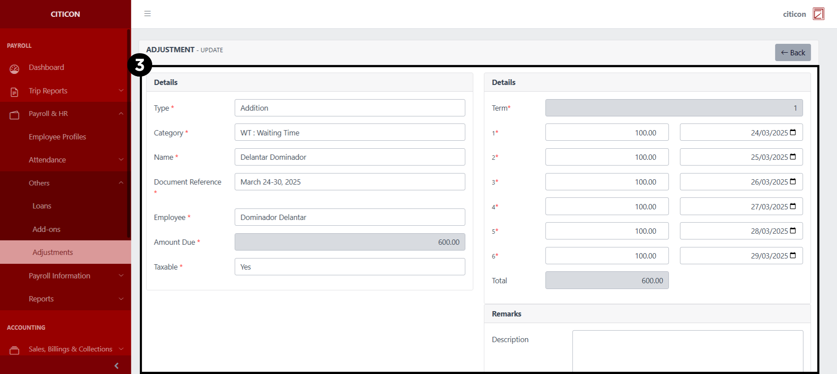Expand the Attendance submenu

pos(121,160)
